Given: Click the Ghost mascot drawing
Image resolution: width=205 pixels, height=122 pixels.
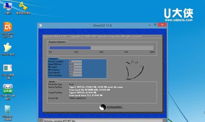Looking at the screenshot, I should (135, 70).
